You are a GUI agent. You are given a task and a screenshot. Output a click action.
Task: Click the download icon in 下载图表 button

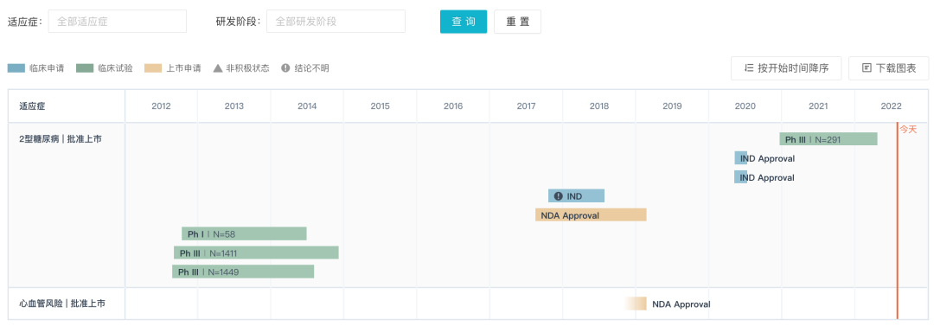point(867,68)
